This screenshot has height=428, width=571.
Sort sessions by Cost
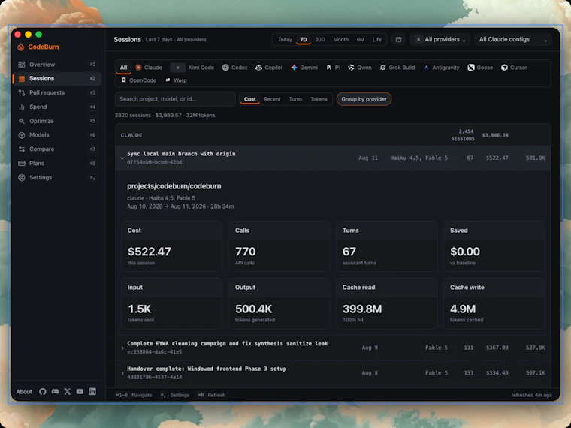pyautogui.click(x=249, y=99)
